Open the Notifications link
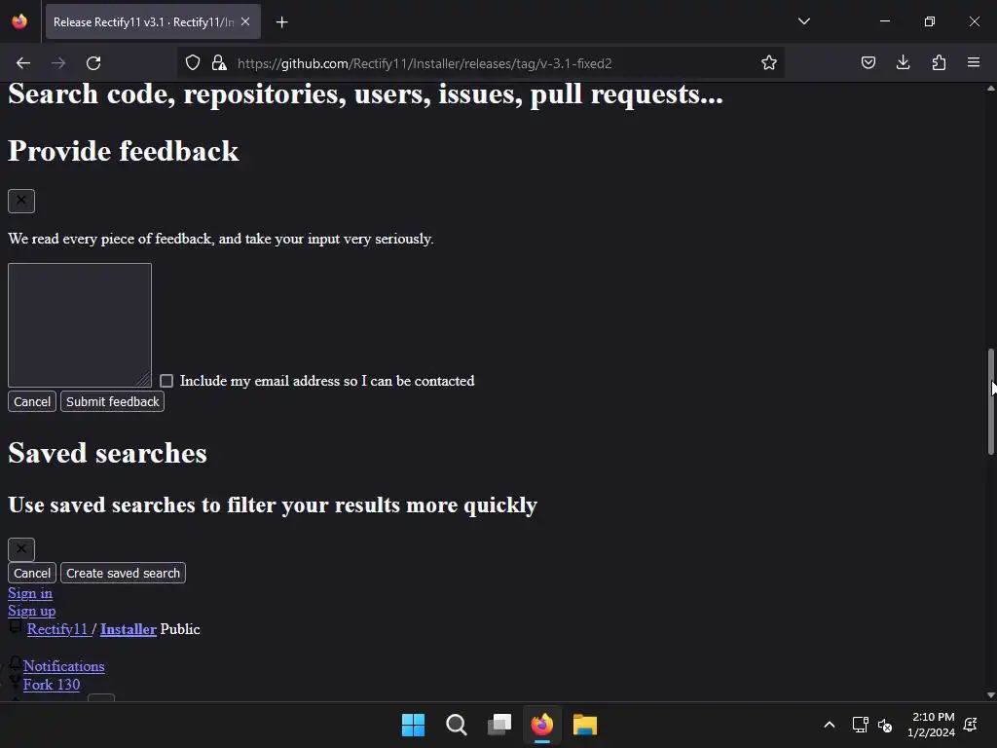Image resolution: width=997 pixels, height=748 pixels. pyautogui.click(x=63, y=666)
